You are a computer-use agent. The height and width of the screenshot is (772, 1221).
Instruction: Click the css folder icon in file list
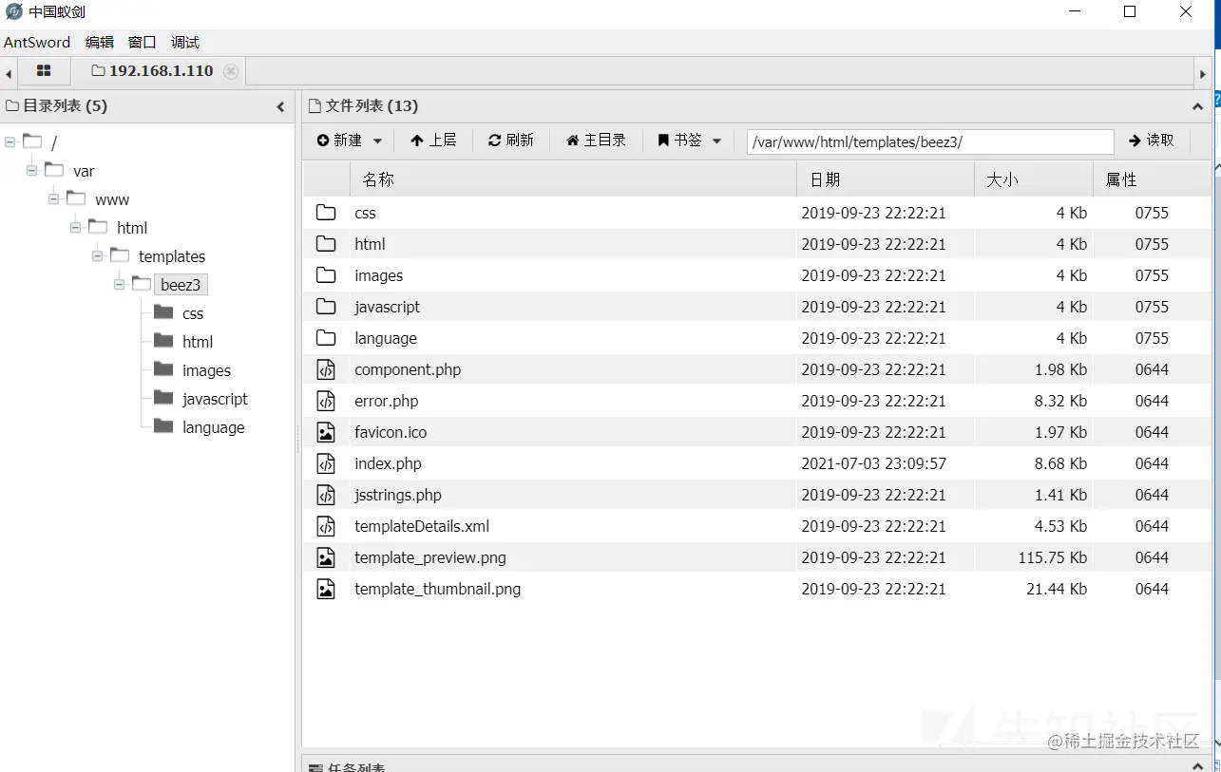point(326,213)
